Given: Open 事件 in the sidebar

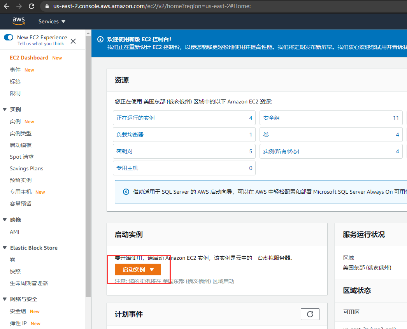Looking at the screenshot, I should pos(15,70).
